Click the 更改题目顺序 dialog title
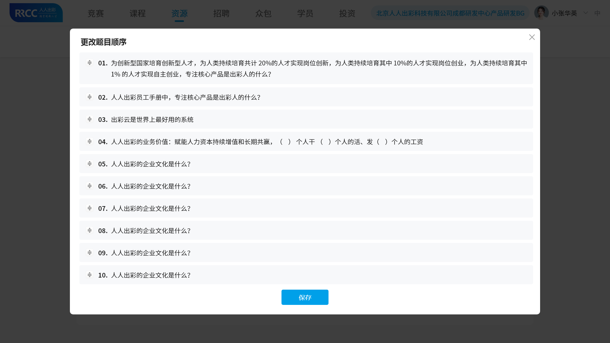Viewport: 610px width, 343px height. pyautogui.click(x=104, y=42)
